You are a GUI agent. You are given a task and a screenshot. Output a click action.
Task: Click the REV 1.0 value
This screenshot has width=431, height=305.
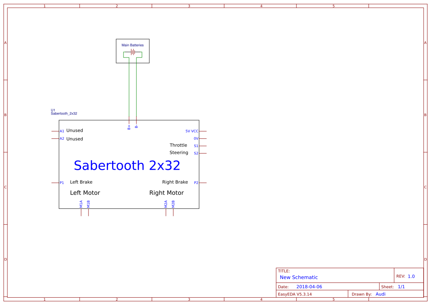point(411,276)
